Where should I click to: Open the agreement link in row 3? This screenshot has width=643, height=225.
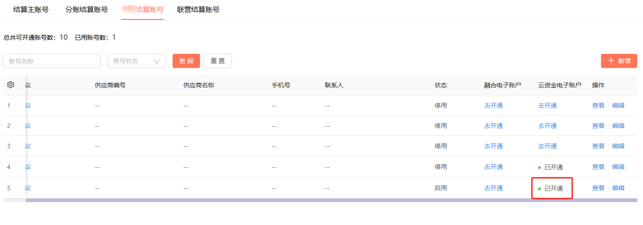(x=28, y=146)
